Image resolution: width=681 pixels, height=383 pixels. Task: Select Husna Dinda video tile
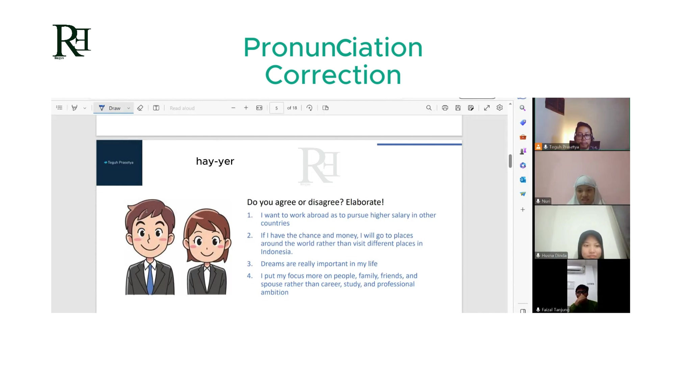pos(582,233)
